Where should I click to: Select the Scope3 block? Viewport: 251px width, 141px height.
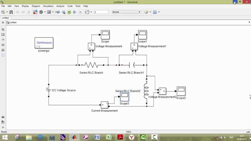pos(124,96)
